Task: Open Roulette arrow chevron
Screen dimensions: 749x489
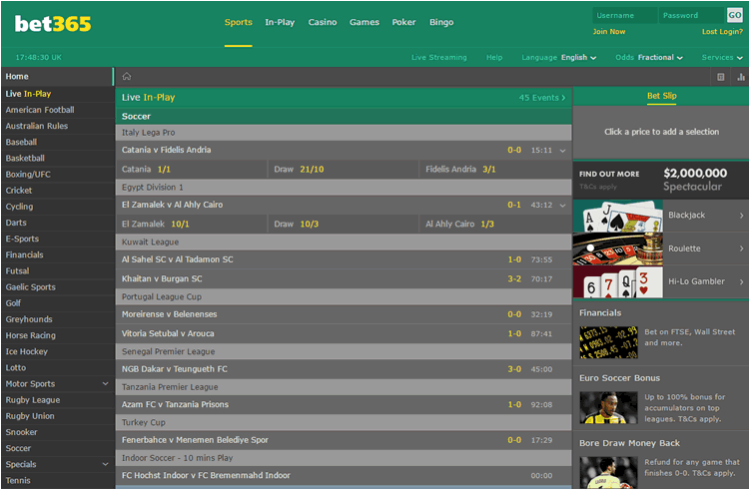Action: [741, 248]
